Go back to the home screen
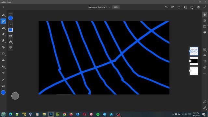 [x=3, y=7]
